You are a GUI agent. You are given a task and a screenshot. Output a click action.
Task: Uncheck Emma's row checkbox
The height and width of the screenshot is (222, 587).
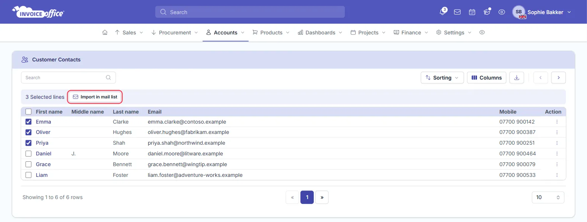click(29, 122)
